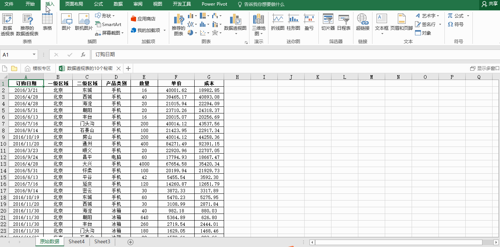Insert a Line sparkline (折线图)

click(277, 22)
